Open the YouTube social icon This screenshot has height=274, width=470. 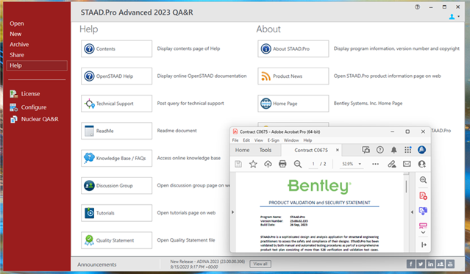click(x=450, y=264)
